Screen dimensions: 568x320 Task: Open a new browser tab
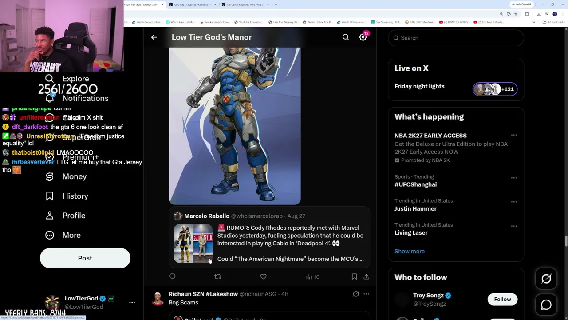(276, 4)
